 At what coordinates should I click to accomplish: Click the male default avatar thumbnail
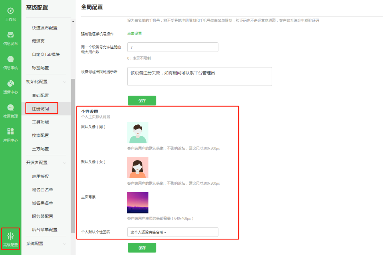pyautogui.click(x=138, y=132)
